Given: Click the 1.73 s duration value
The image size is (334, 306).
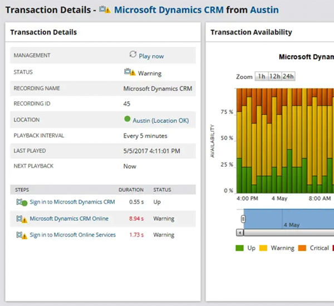Looking at the screenshot, I should (136, 235).
